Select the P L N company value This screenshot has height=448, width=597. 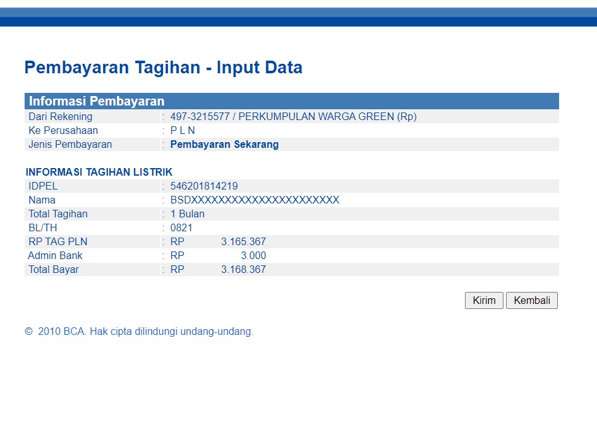click(x=183, y=131)
